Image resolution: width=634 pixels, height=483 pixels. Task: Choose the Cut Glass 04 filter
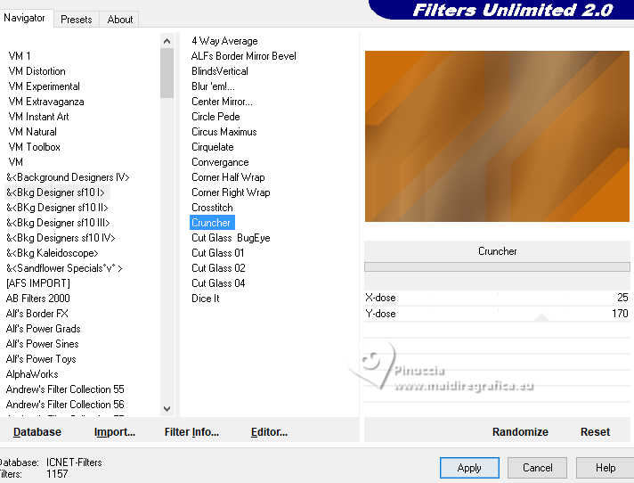coord(218,283)
